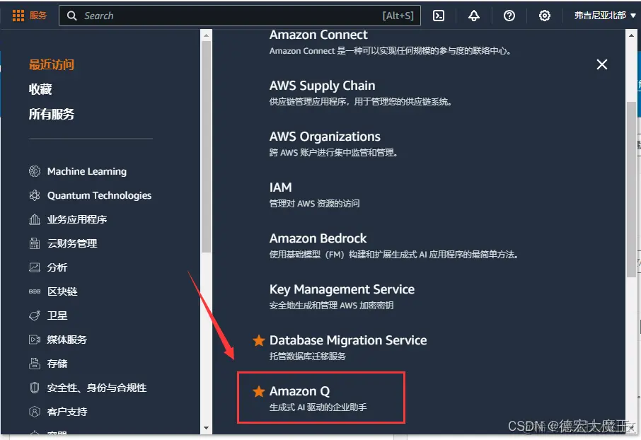Image resolution: width=641 pixels, height=440 pixels.
Task: Click the 存储 storage icon
Action: point(35,364)
